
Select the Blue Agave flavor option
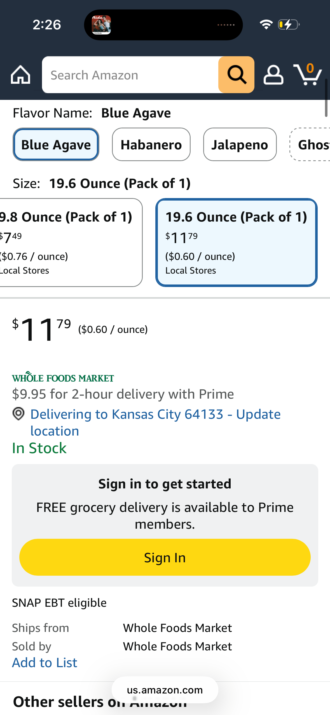pos(56,144)
